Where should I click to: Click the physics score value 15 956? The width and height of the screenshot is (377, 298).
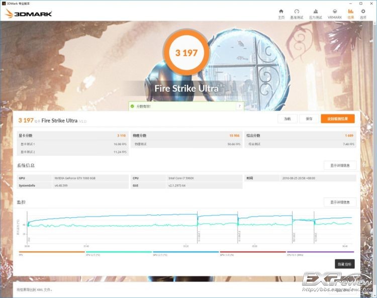(234, 136)
